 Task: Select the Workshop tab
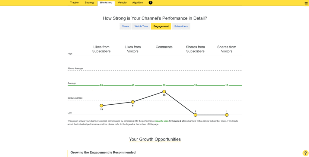[x=106, y=3]
